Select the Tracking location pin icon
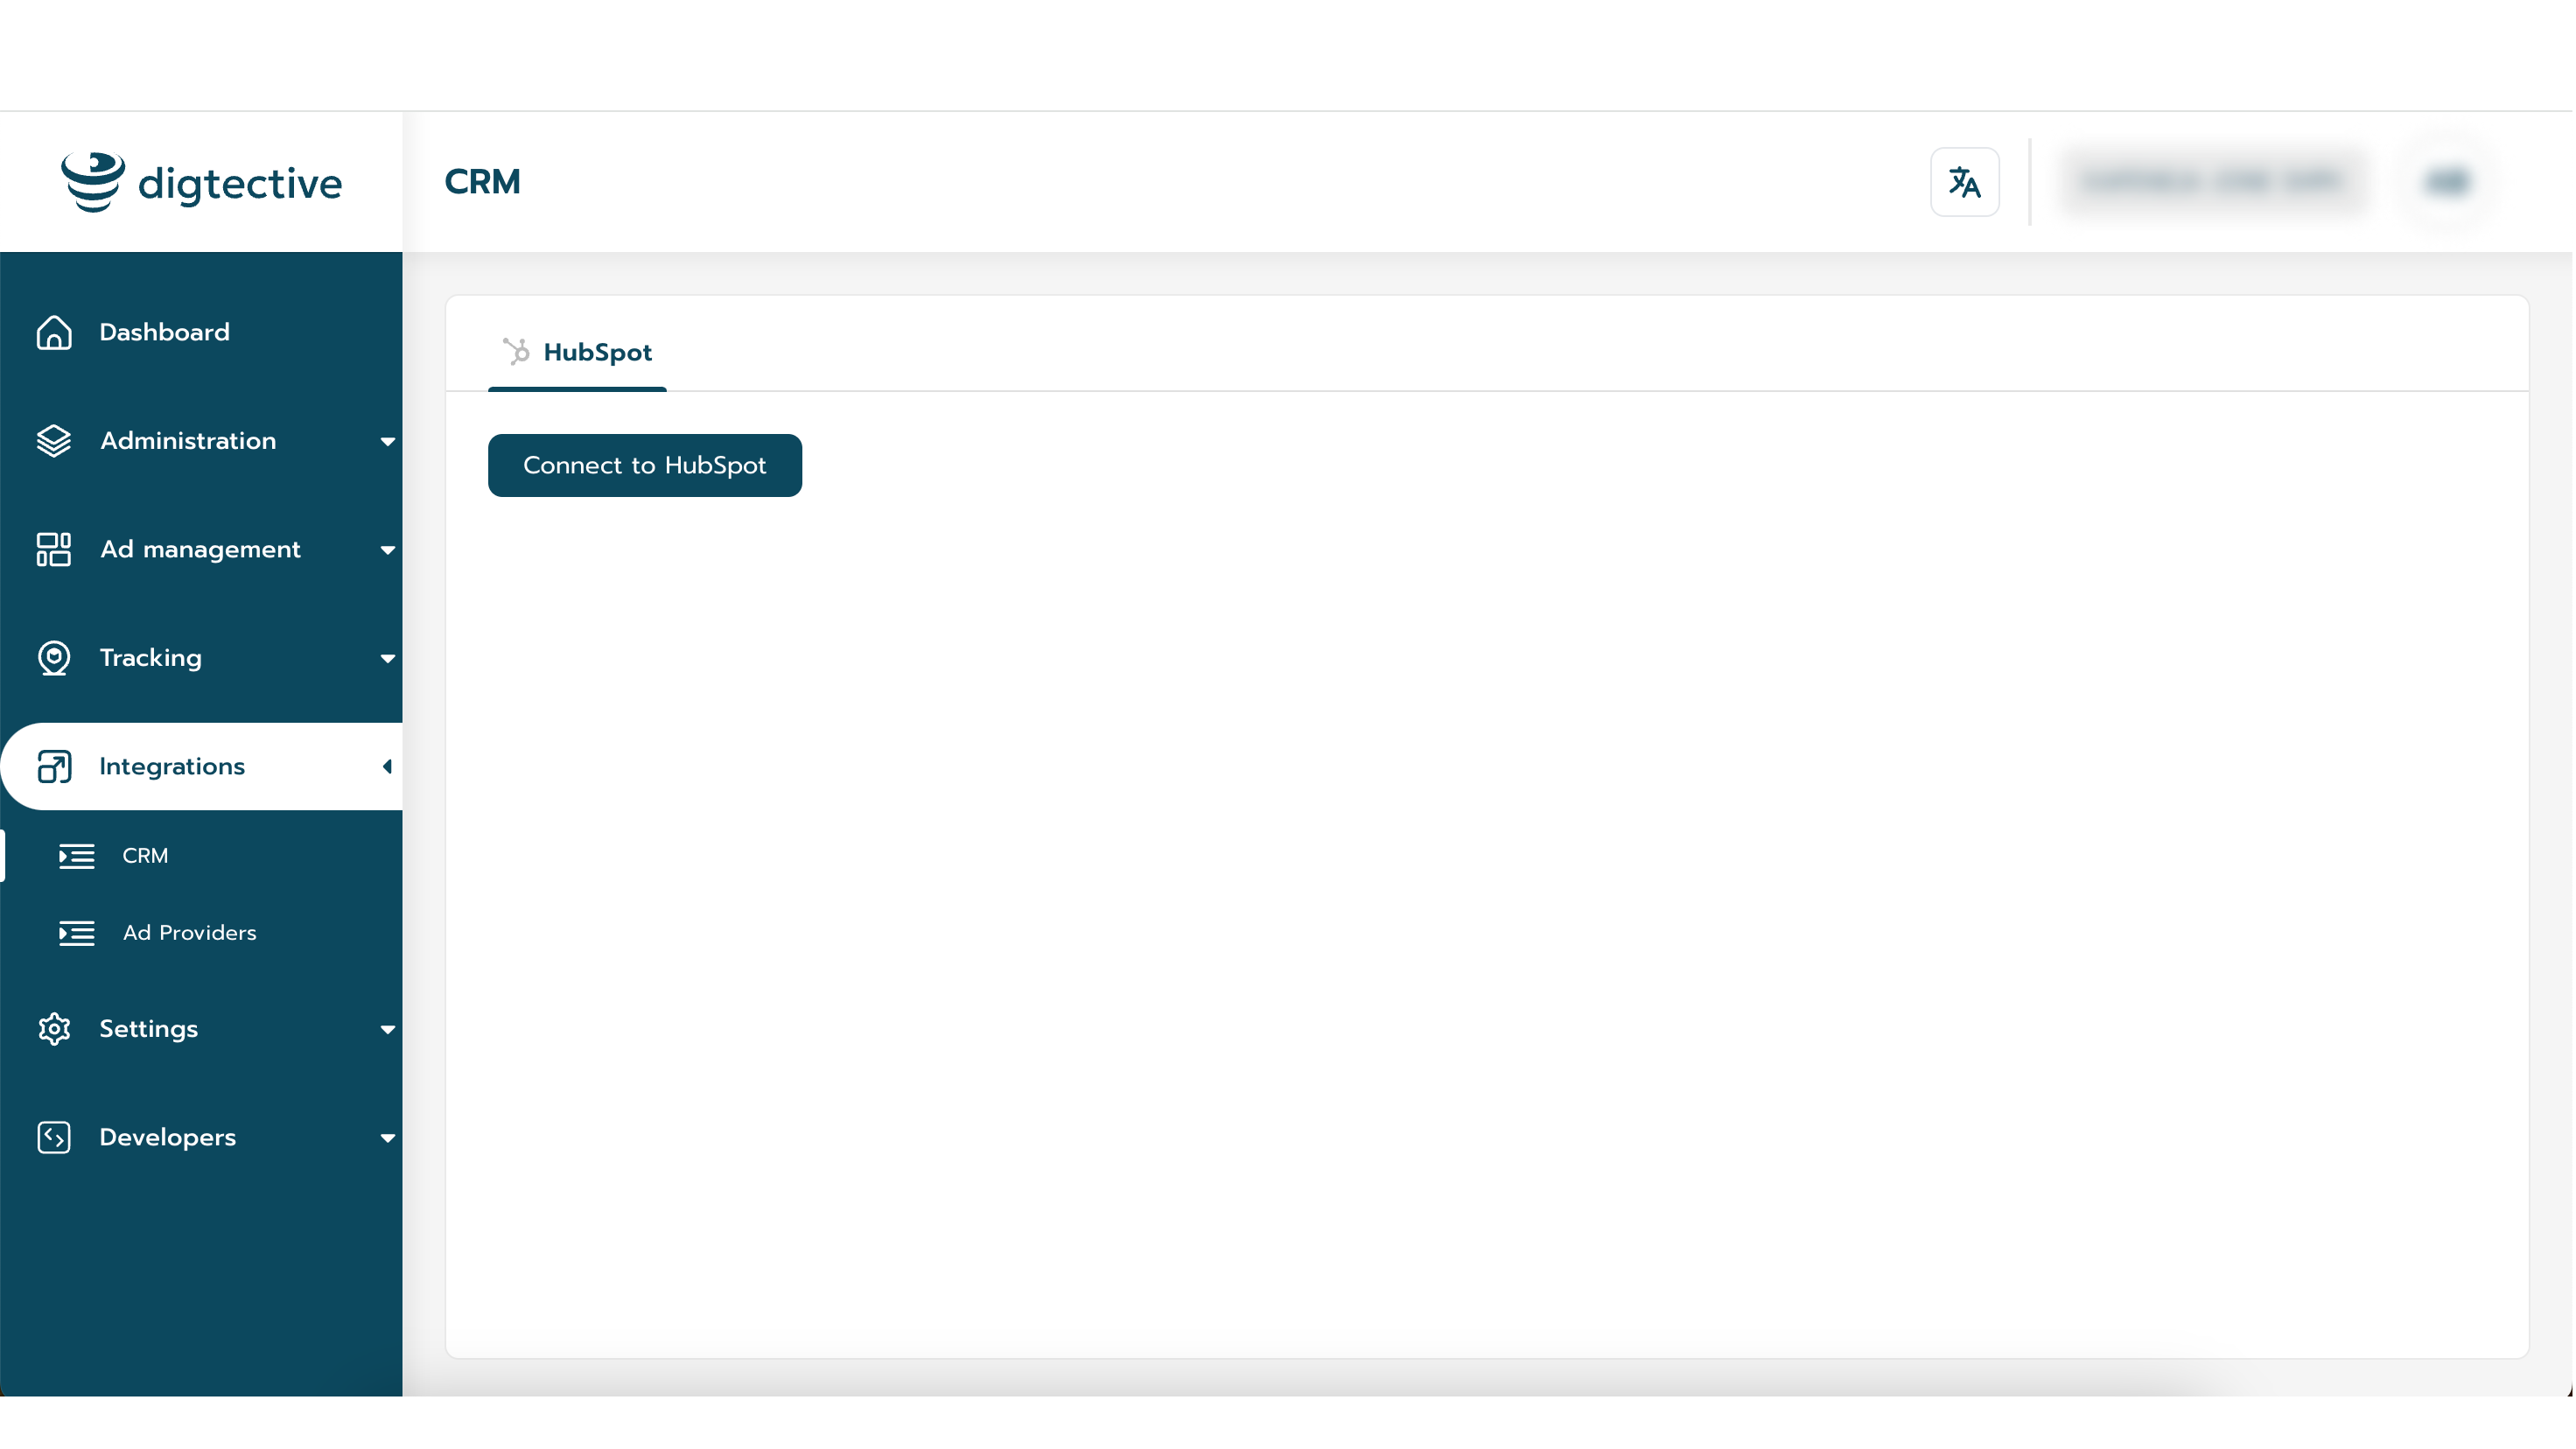This screenshot has width=2576, height=1449. point(54,658)
